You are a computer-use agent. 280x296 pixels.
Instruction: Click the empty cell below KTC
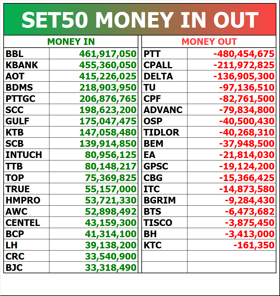tap(164, 256)
